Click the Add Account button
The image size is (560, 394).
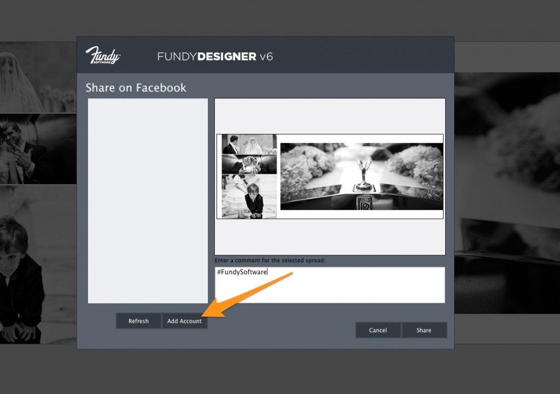(184, 321)
